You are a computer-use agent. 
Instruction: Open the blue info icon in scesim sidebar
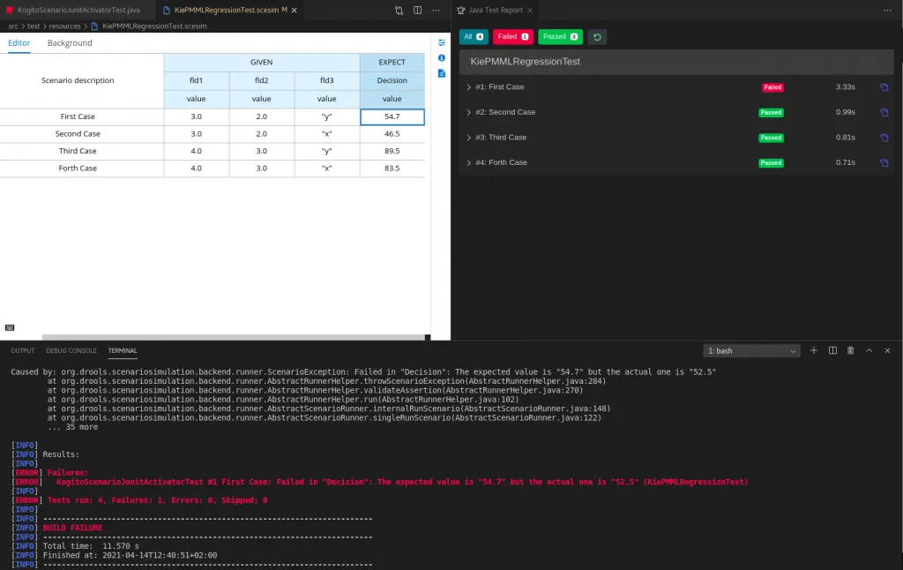click(442, 57)
